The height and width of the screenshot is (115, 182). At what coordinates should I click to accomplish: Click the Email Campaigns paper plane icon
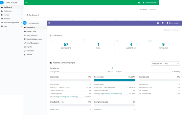[x=25, y=43]
